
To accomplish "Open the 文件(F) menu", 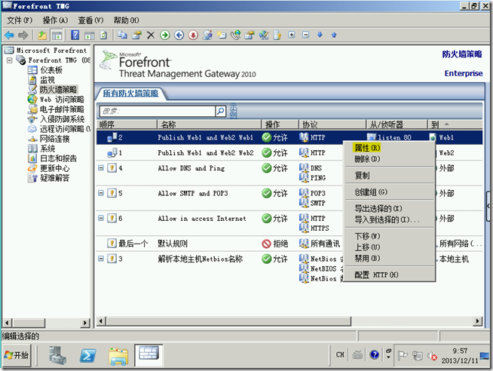I will pos(20,20).
